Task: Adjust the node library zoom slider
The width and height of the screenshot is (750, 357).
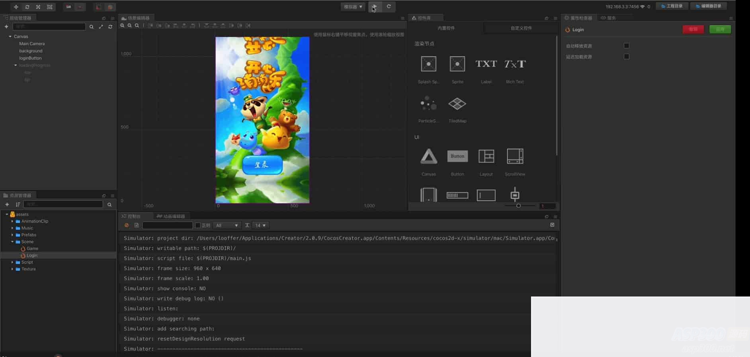Action: 518,206
